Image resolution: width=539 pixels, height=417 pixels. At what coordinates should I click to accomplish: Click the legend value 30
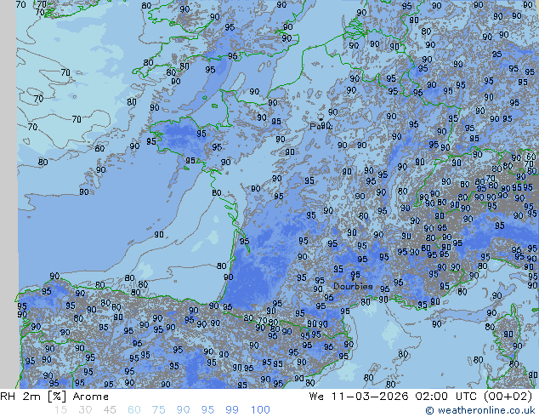pos(85,410)
